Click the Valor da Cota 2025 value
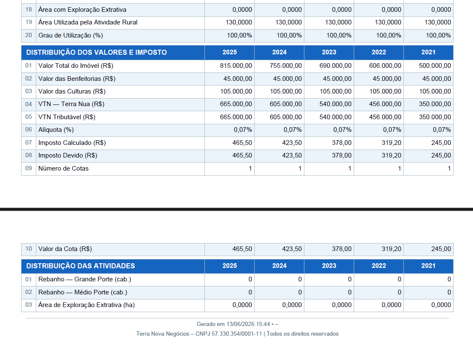Image resolution: width=473 pixels, height=350 pixels. click(x=242, y=249)
